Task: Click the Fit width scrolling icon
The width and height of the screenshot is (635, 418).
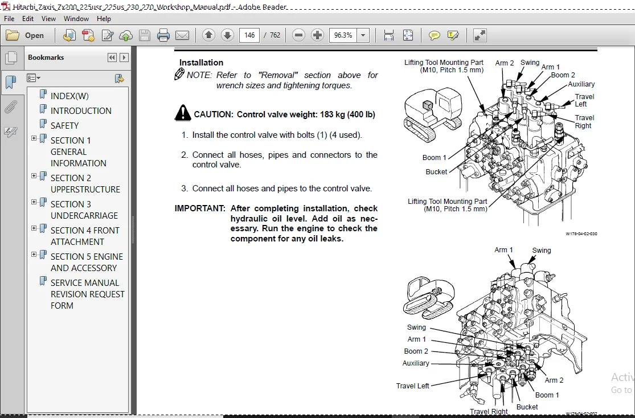Action: (389, 36)
